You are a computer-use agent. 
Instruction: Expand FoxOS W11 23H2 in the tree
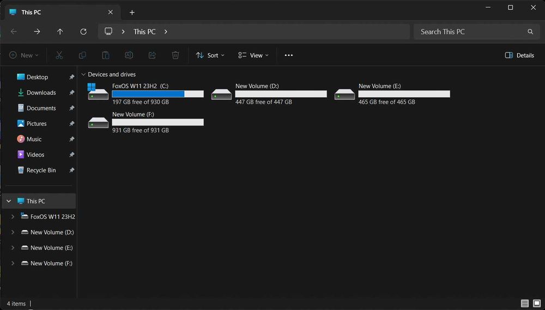[x=13, y=217]
